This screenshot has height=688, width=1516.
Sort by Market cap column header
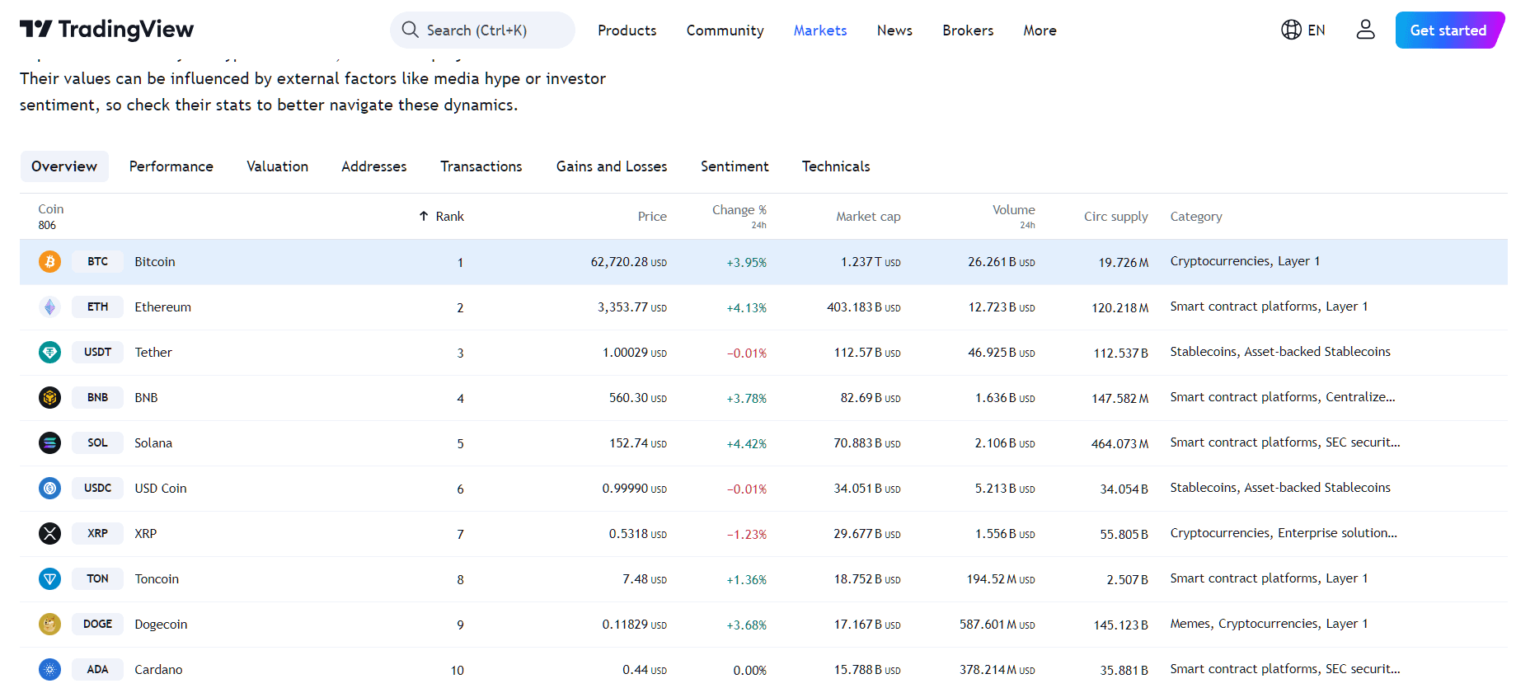tap(868, 217)
